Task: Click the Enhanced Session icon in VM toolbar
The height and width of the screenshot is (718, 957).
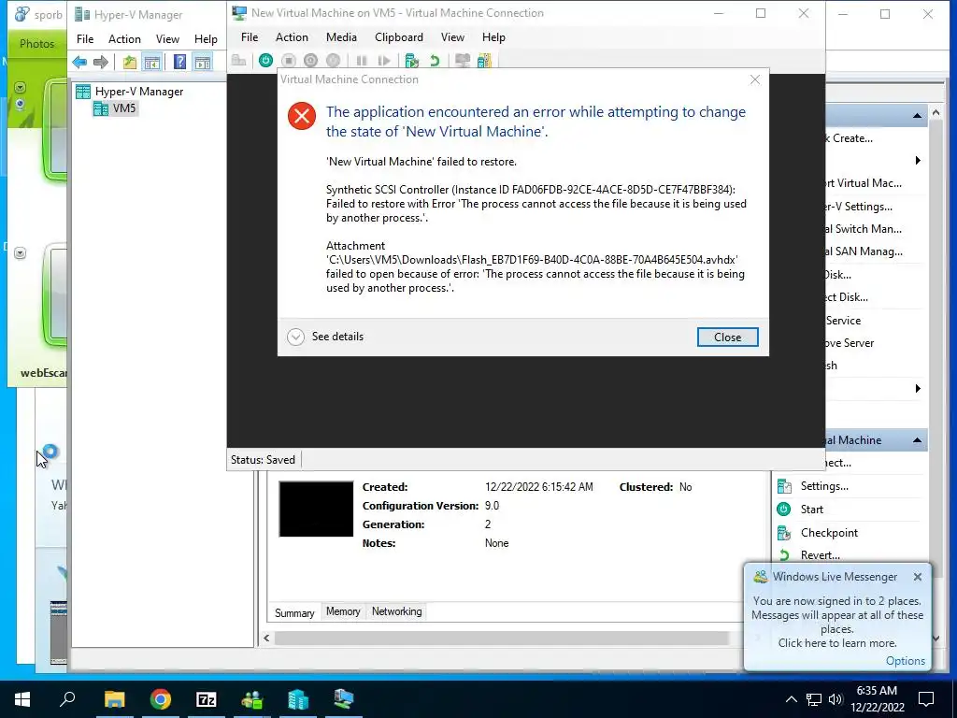Action: point(463,61)
